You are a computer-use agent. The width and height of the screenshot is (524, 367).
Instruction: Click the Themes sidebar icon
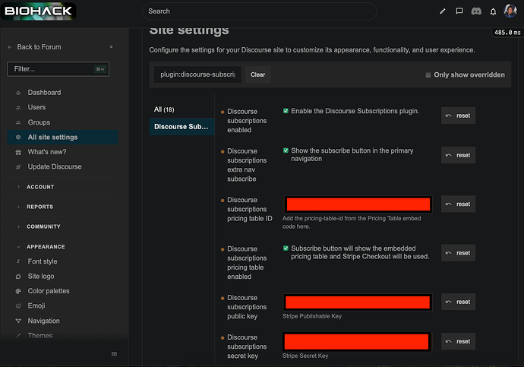click(18, 335)
